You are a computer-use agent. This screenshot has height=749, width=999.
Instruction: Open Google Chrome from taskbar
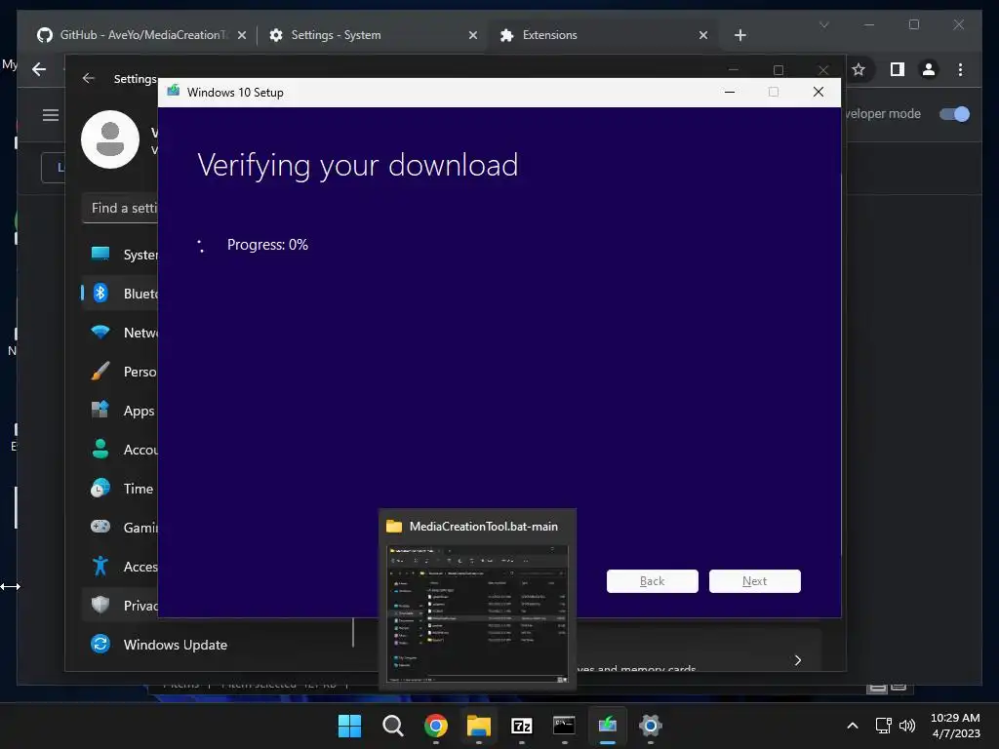[x=436, y=726]
